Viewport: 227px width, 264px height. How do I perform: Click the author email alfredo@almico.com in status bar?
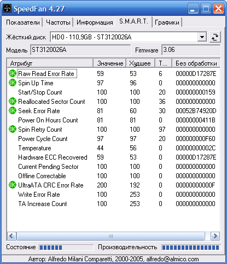point(172,259)
